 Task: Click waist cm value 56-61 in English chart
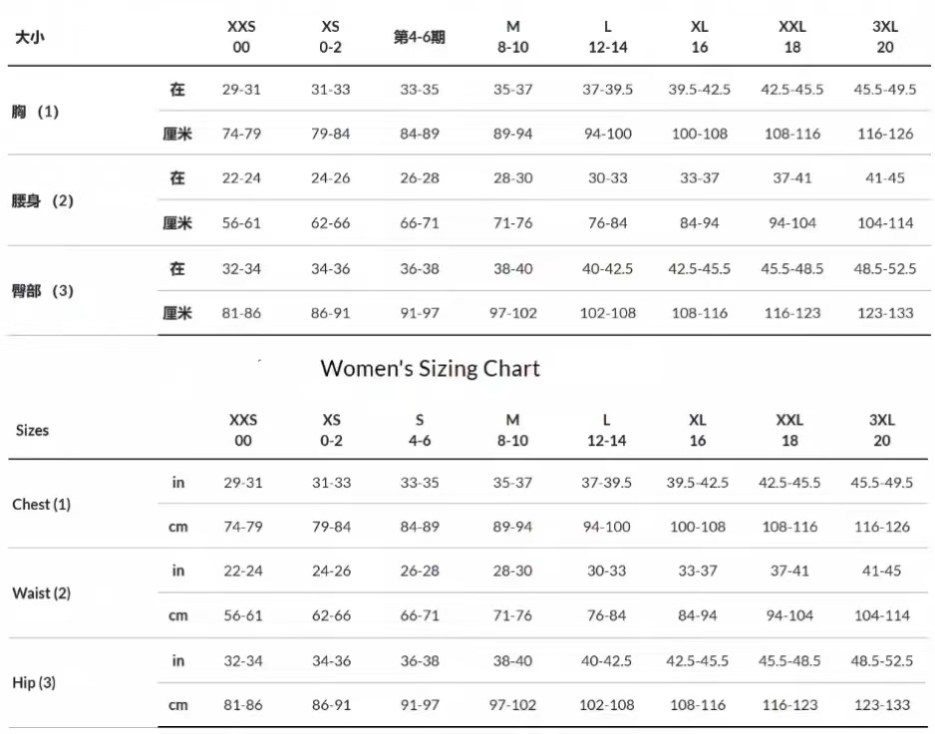point(242,615)
